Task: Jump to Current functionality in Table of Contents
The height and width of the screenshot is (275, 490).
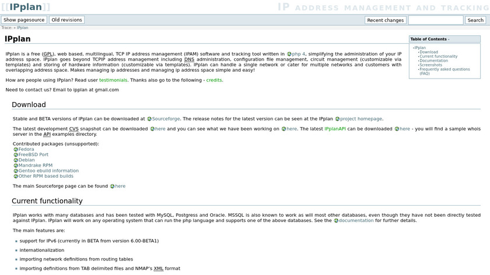Action: click(439, 57)
